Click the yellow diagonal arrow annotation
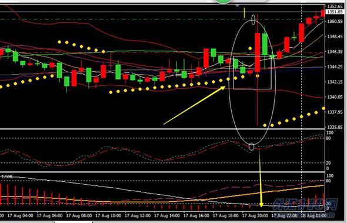Image resolution: width=347 pixels, height=223 pixels. (x=194, y=105)
